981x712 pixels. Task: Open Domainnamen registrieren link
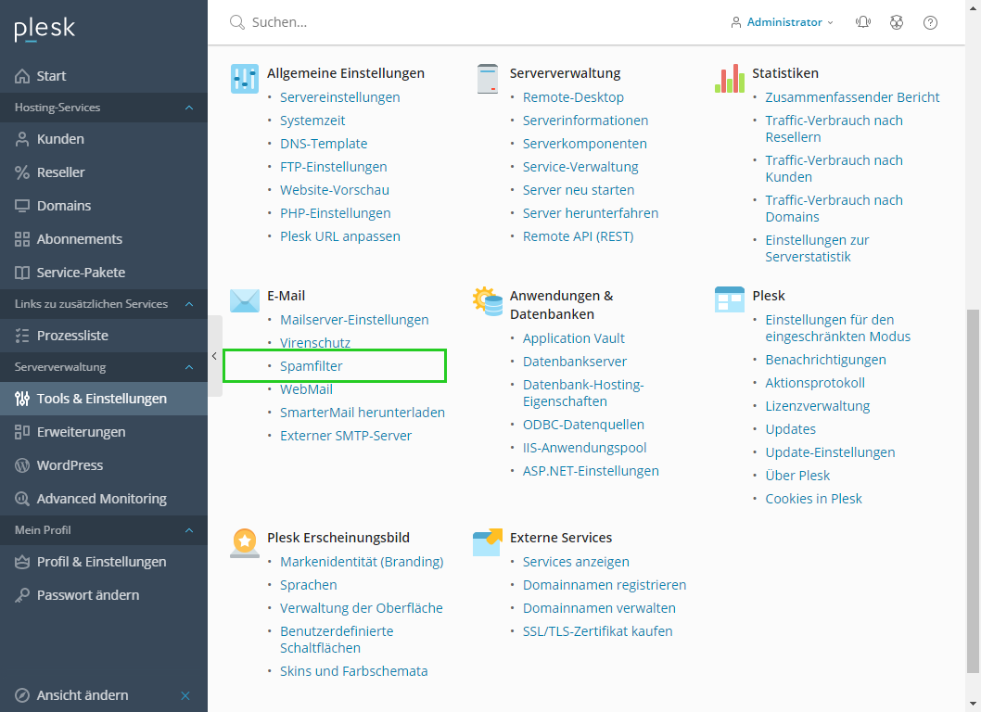tap(605, 585)
